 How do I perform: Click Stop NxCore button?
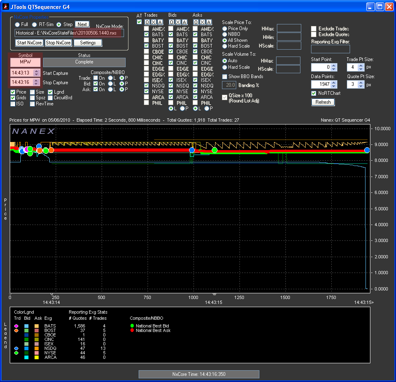tap(58, 43)
